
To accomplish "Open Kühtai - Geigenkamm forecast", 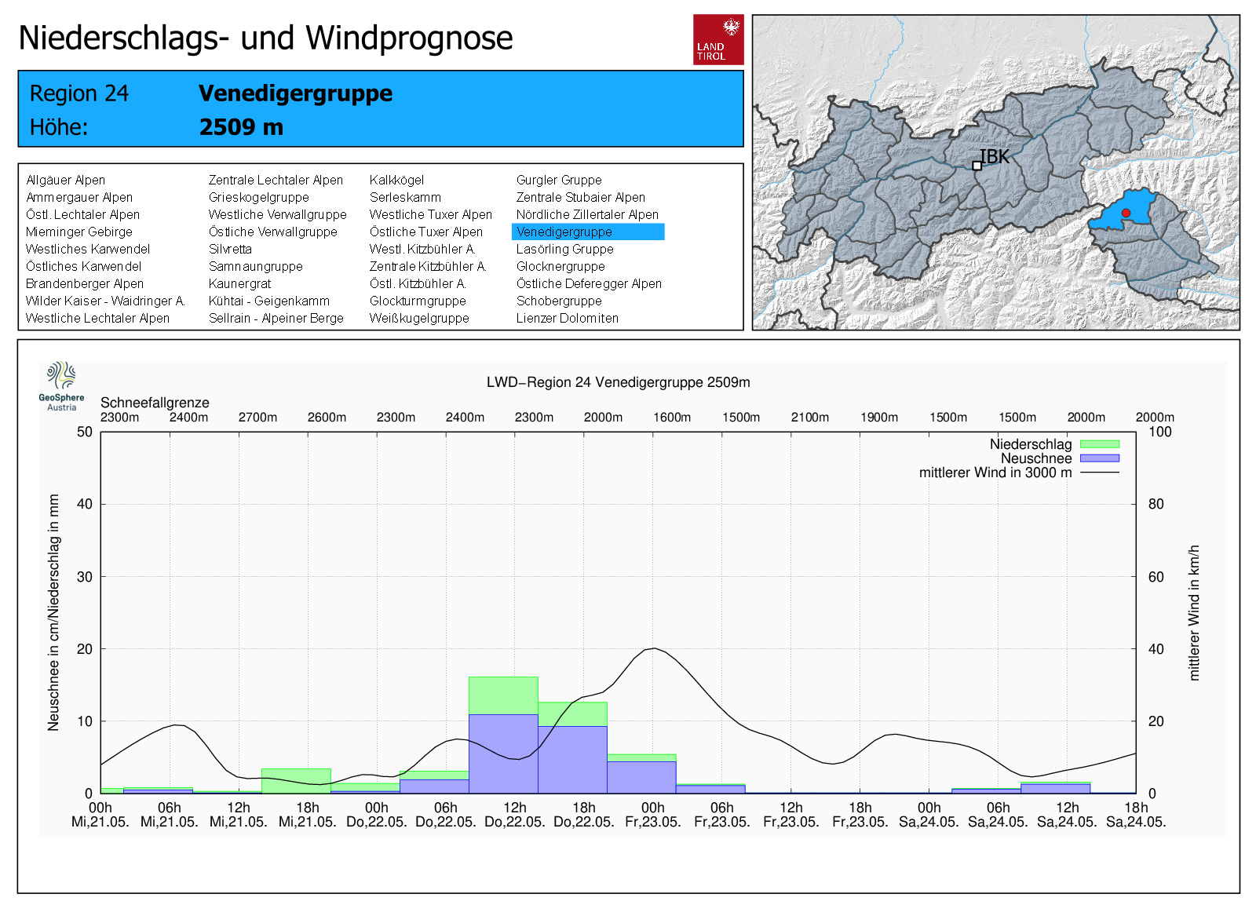I will tap(268, 301).
